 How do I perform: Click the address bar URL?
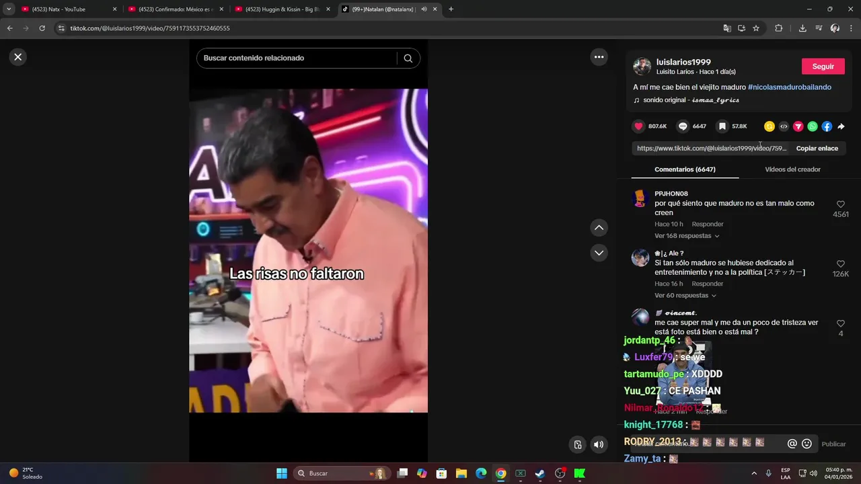coord(150,28)
